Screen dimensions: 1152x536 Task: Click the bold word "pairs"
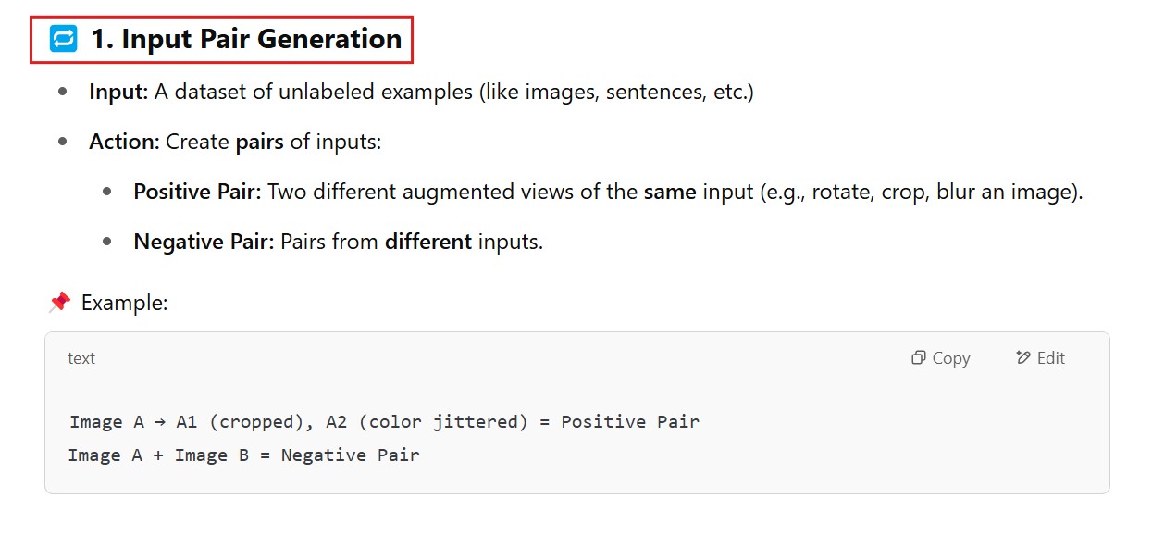259,143
